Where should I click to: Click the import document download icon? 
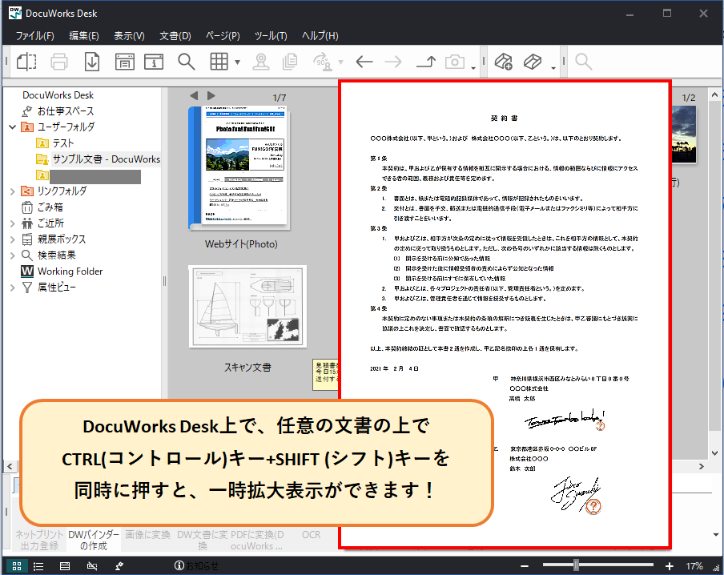[92, 62]
